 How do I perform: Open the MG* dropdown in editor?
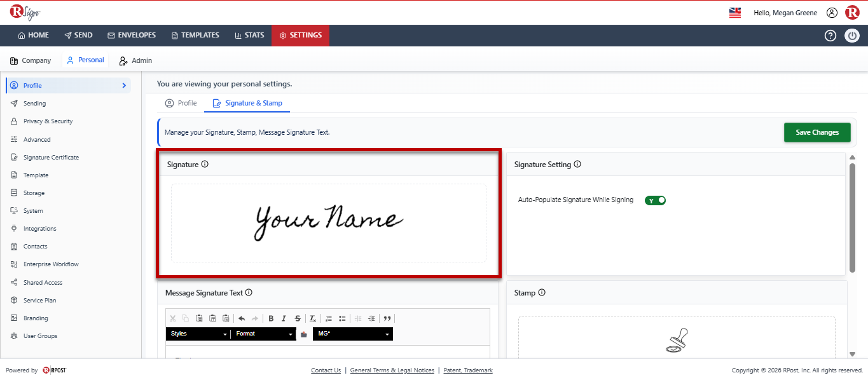pyautogui.click(x=353, y=334)
